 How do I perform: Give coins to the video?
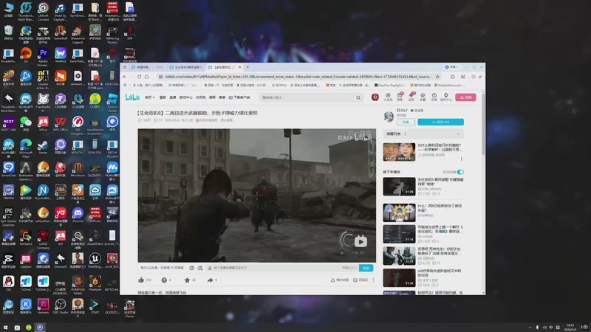[164, 280]
